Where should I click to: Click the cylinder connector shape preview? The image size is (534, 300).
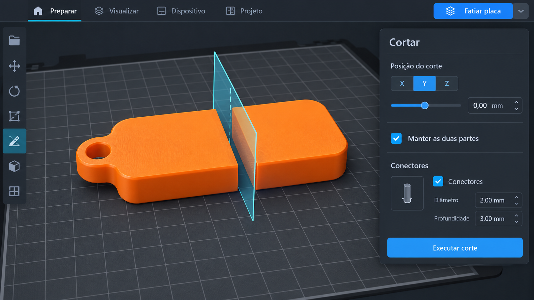tap(407, 193)
